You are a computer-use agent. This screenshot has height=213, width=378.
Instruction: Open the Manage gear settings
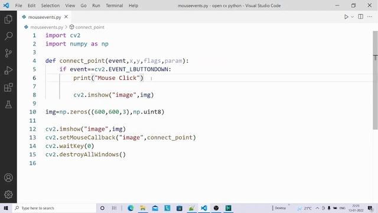tap(8, 195)
